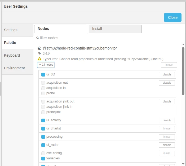Click the probe label
Image resolution: width=186 pixels, height=166 pixels.
click(51, 93)
